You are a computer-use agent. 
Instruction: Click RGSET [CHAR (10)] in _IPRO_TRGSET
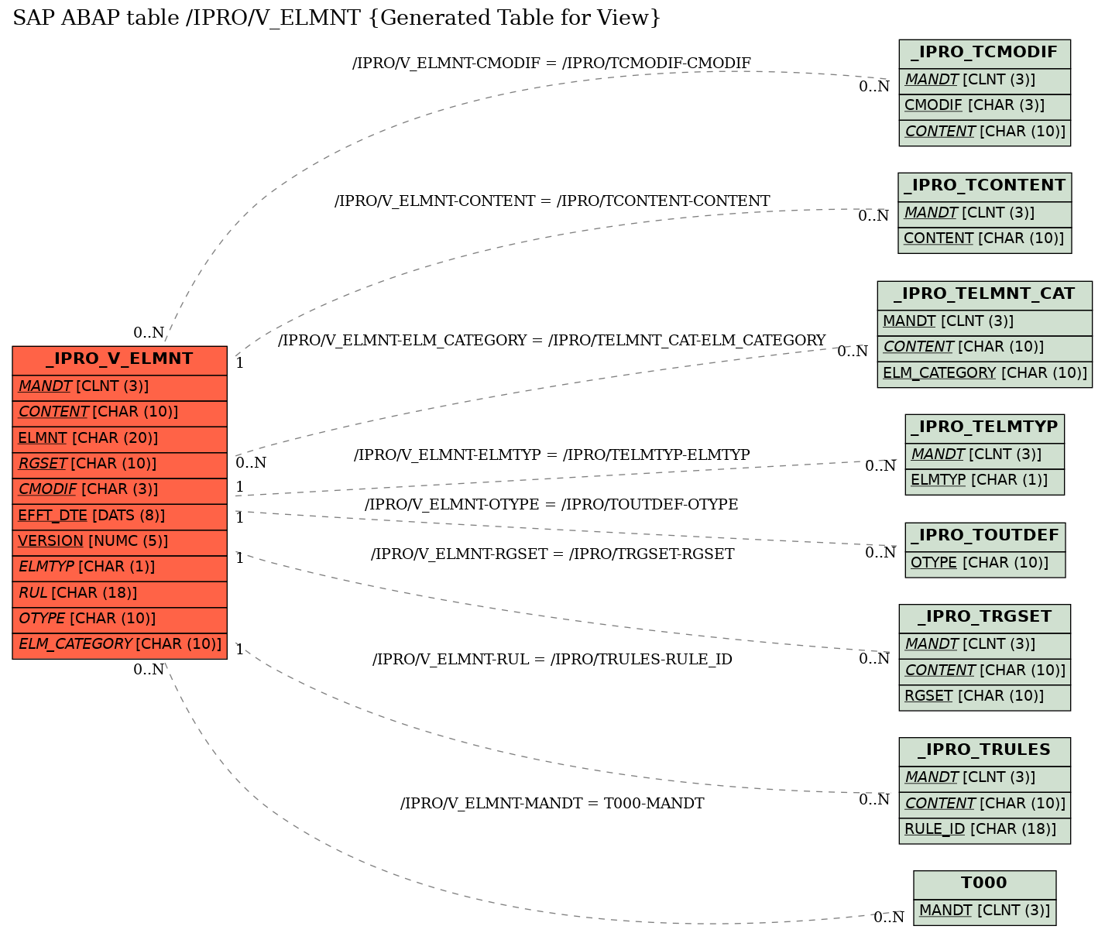pos(985,697)
